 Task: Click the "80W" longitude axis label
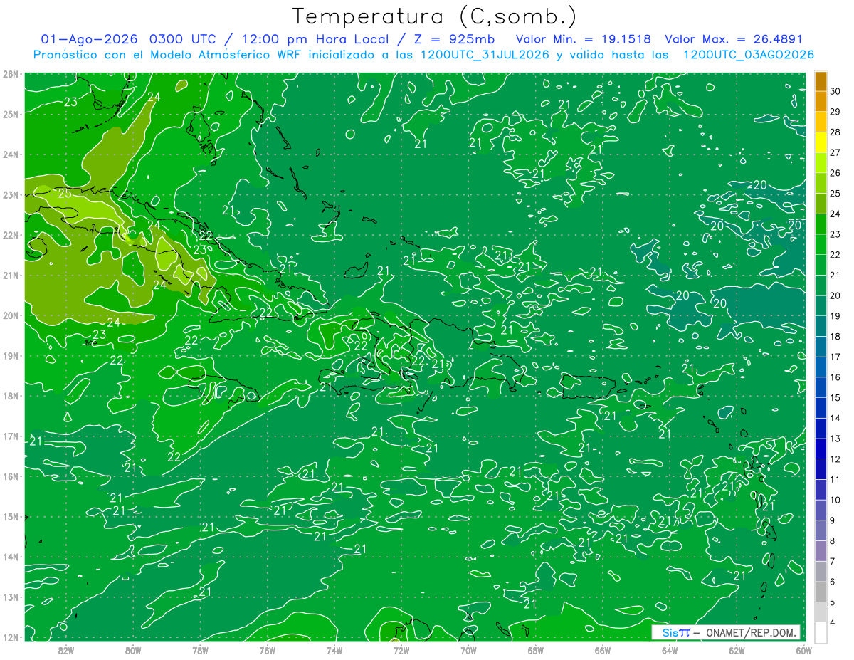tap(133, 650)
